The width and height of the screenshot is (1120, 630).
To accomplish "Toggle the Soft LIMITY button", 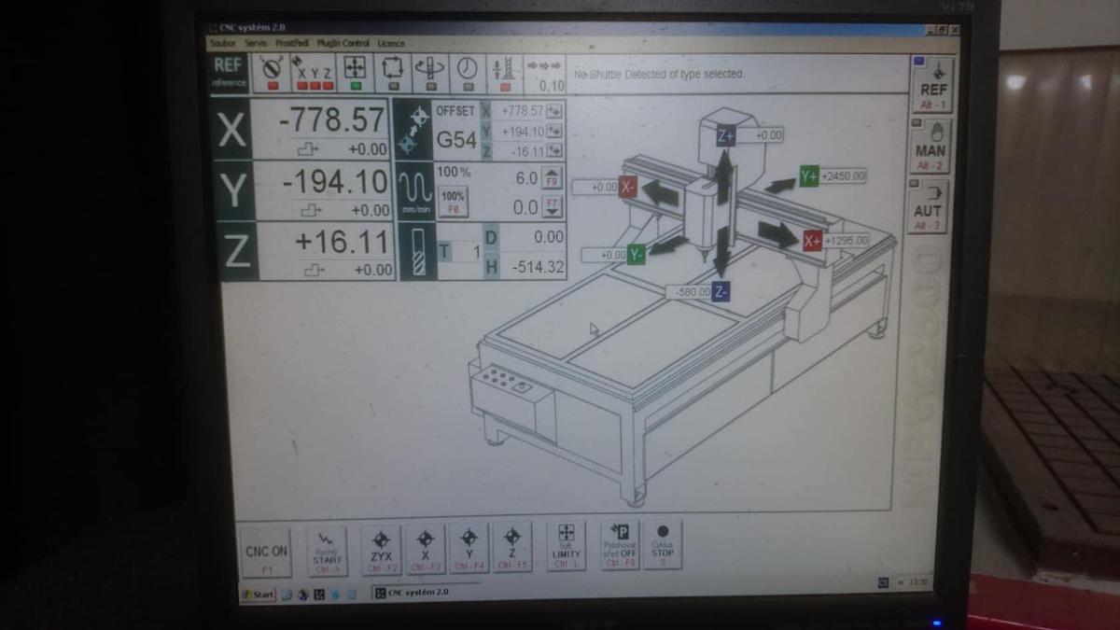I will [x=567, y=545].
